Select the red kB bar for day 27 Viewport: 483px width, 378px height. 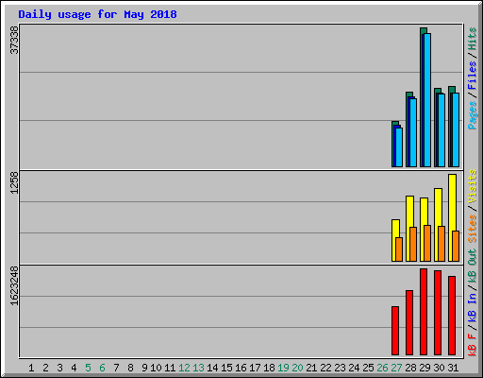[x=395, y=331]
